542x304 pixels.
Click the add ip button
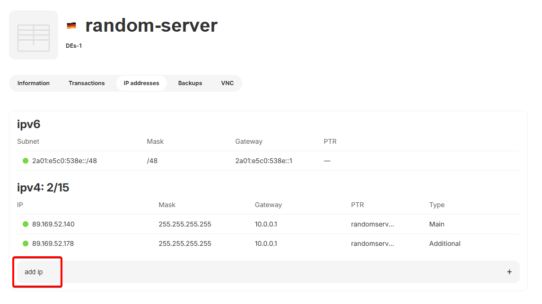34,272
